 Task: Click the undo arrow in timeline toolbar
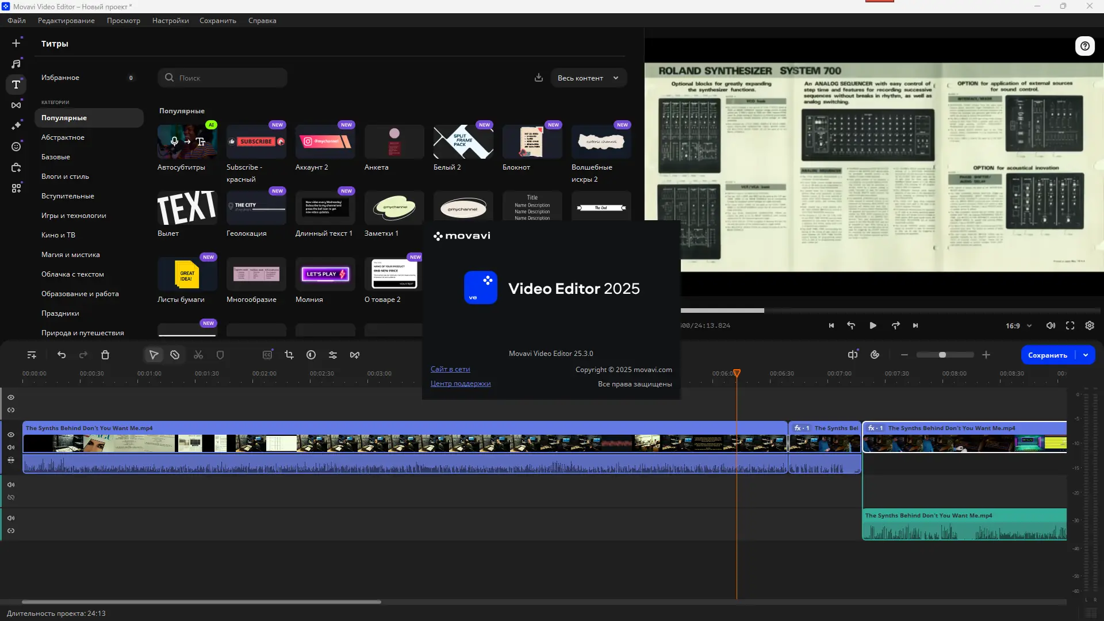[x=62, y=355]
